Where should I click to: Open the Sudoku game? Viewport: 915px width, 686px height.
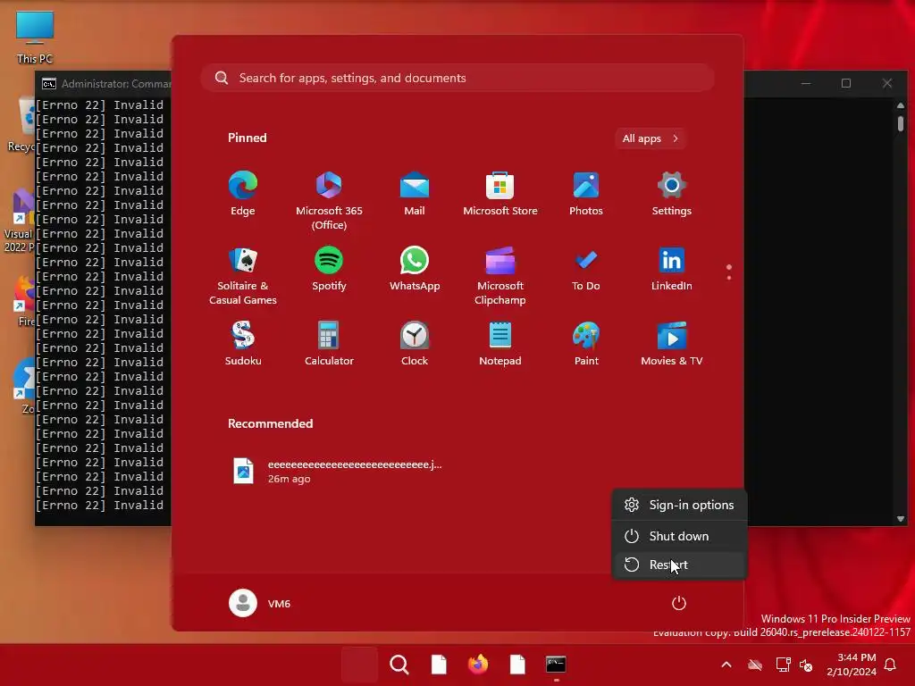pyautogui.click(x=243, y=344)
